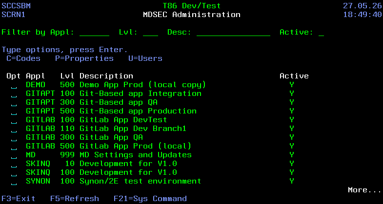The width and height of the screenshot is (383, 204).
Task: Click the Appl column header
Action: 36,76
